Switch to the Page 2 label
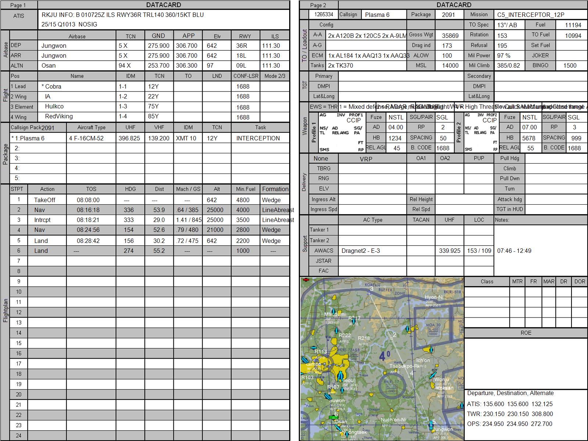The image size is (588, 441). tap(318, 5)
